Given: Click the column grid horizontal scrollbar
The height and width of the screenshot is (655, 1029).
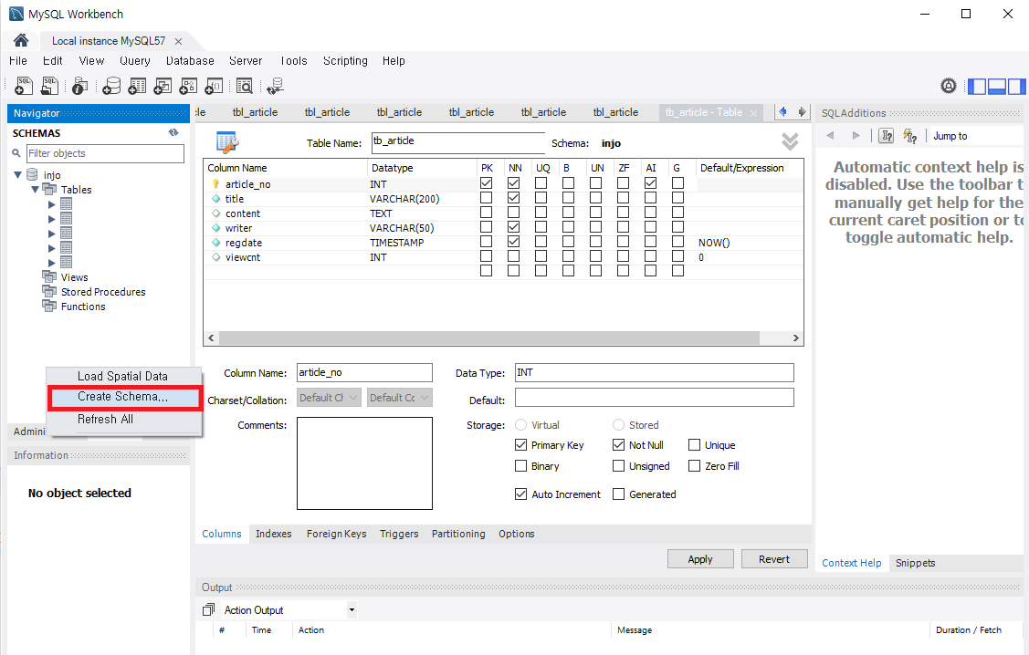Looking at the screenshot, I should [488, 338].
